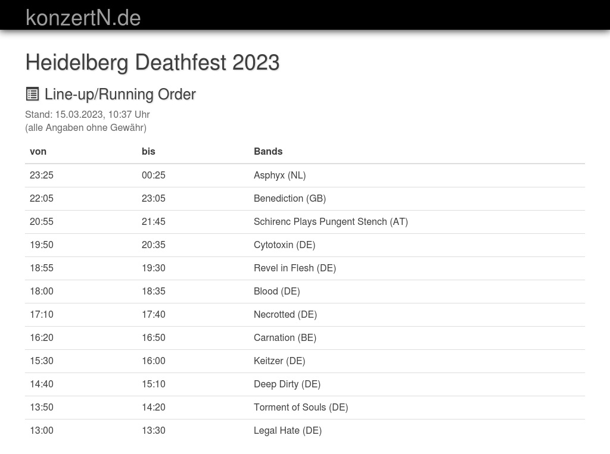Select Revel in Flesh (DE) entry

tap(295, 268)
